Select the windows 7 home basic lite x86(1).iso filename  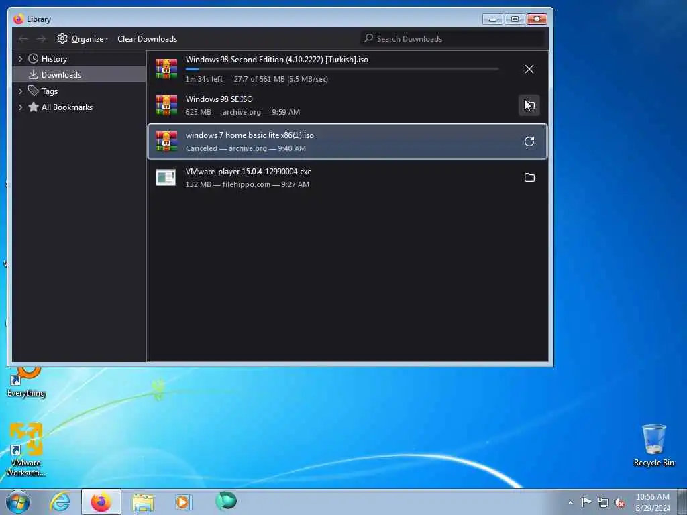click(250, 135)
